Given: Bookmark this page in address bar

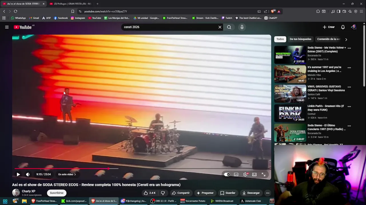Looking at the screenshot, I should [73, 11].
